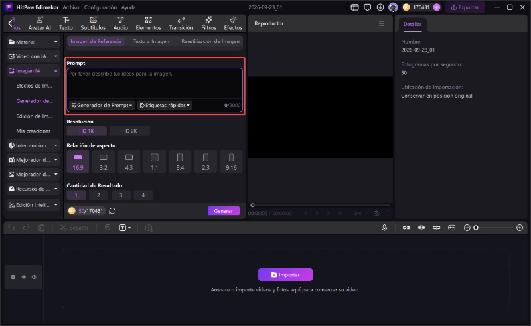The width and height of the screenshot is (531, 326).
Task: Select the Texto tool
Action: coord(66,23)
